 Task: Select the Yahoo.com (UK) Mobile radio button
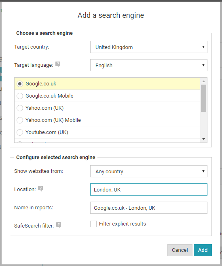pos(20,120)
